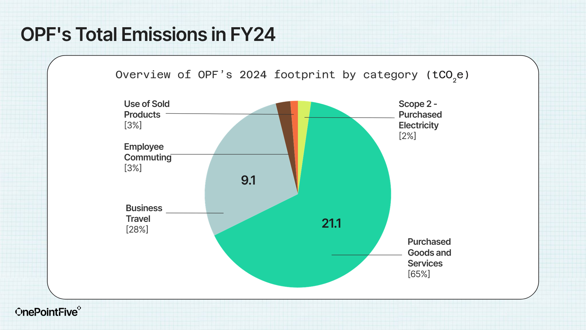
Task: Click the Scope 2 Purchased Electricity label
Action: (x=420, y=115)
